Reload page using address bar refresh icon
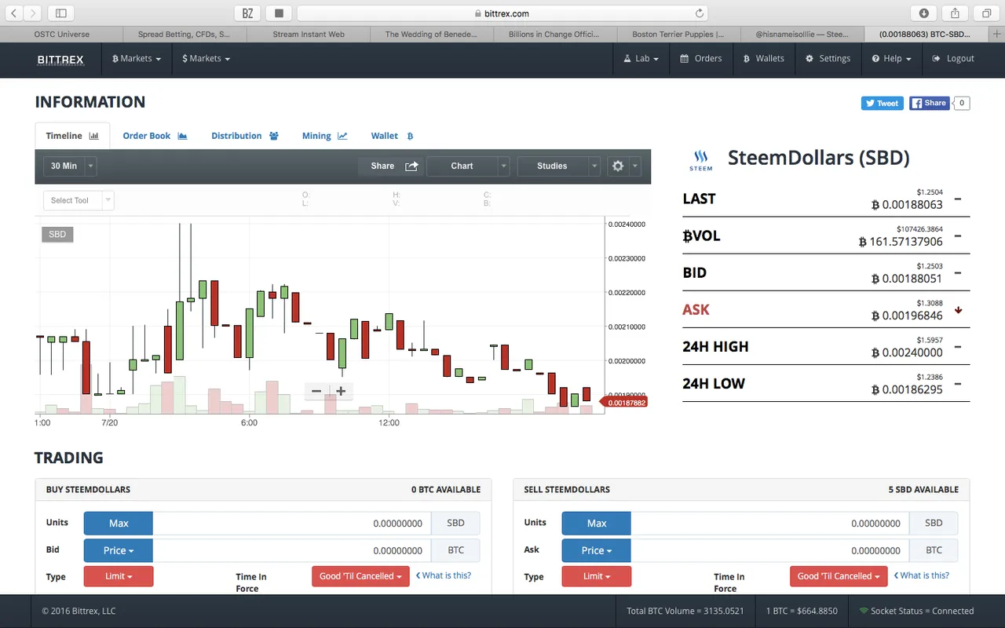The height and width of the screenshot is (628, 1005). coord(699,13)
